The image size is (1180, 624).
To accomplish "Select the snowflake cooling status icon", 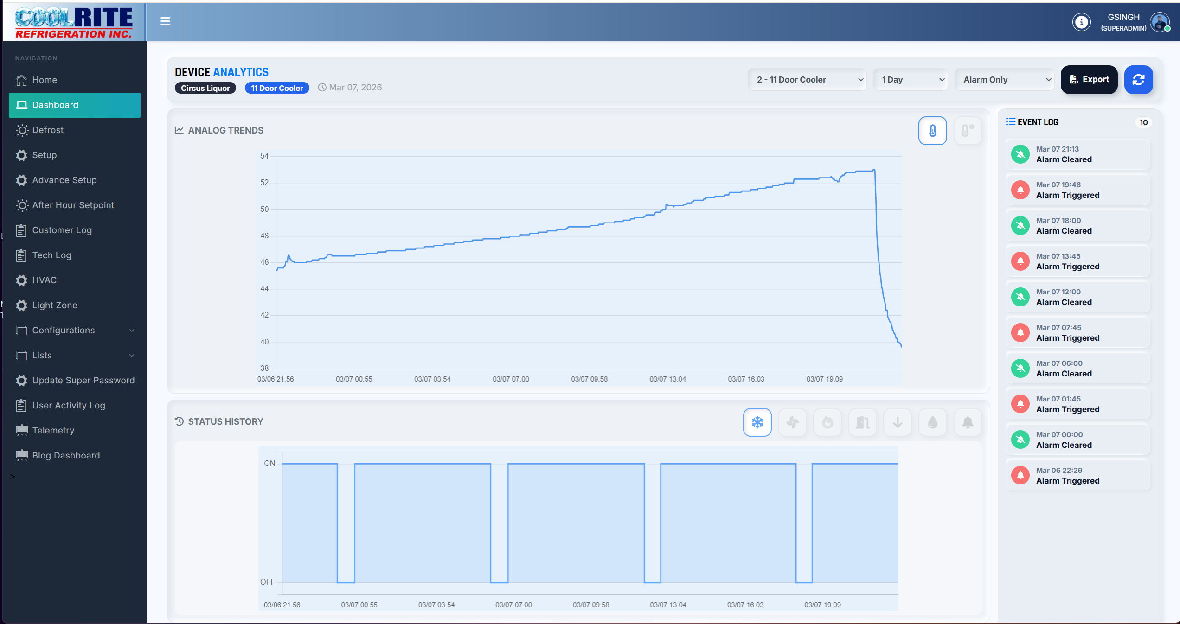I will 757,422.
